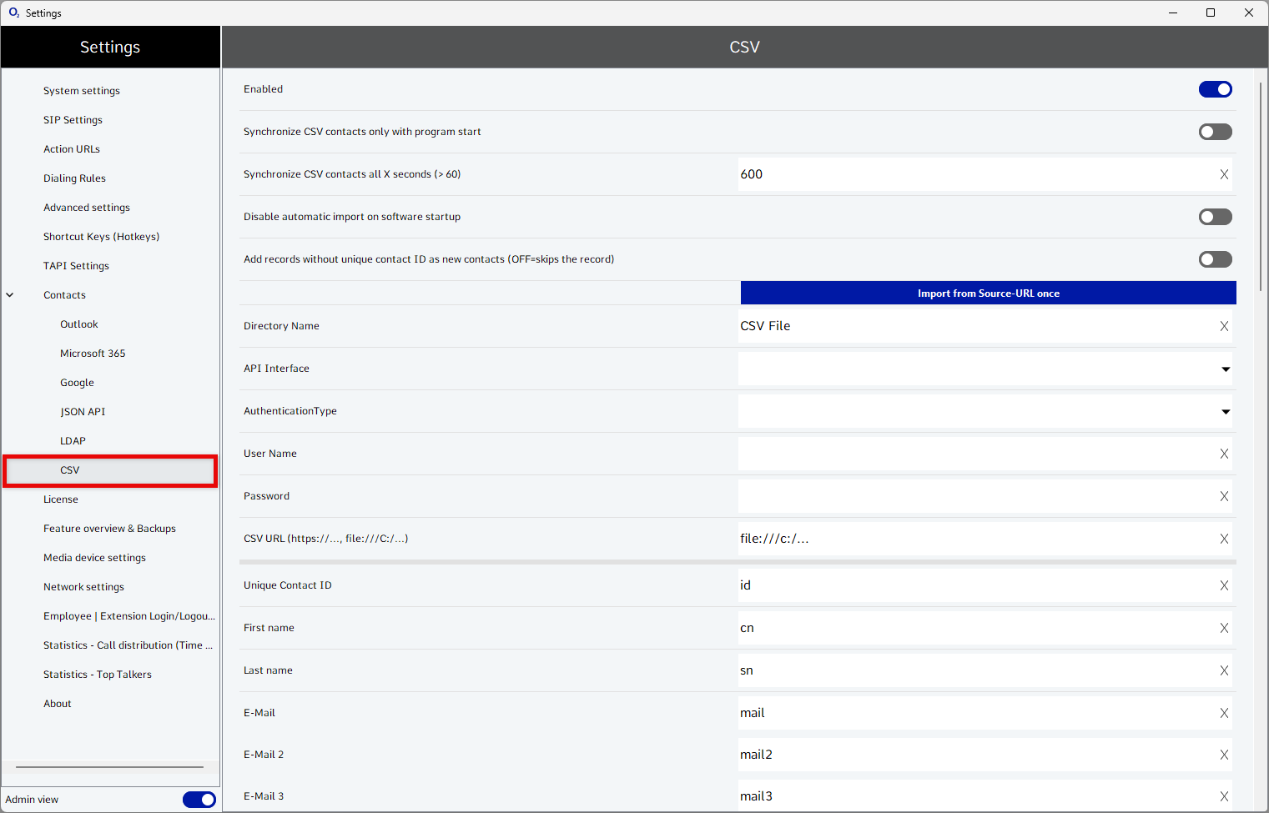Clear the User Name field X icon
Viewport: 1269px width, 813px height.
coord(1224,454)
